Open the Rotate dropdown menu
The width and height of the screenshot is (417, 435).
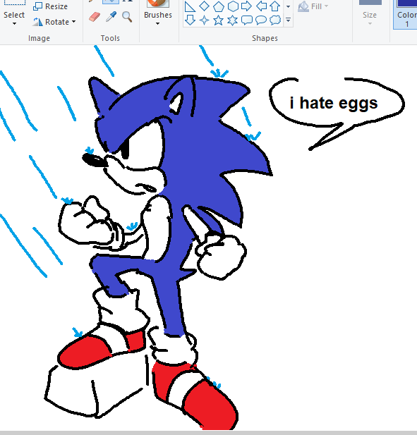(x=54, y=22)
